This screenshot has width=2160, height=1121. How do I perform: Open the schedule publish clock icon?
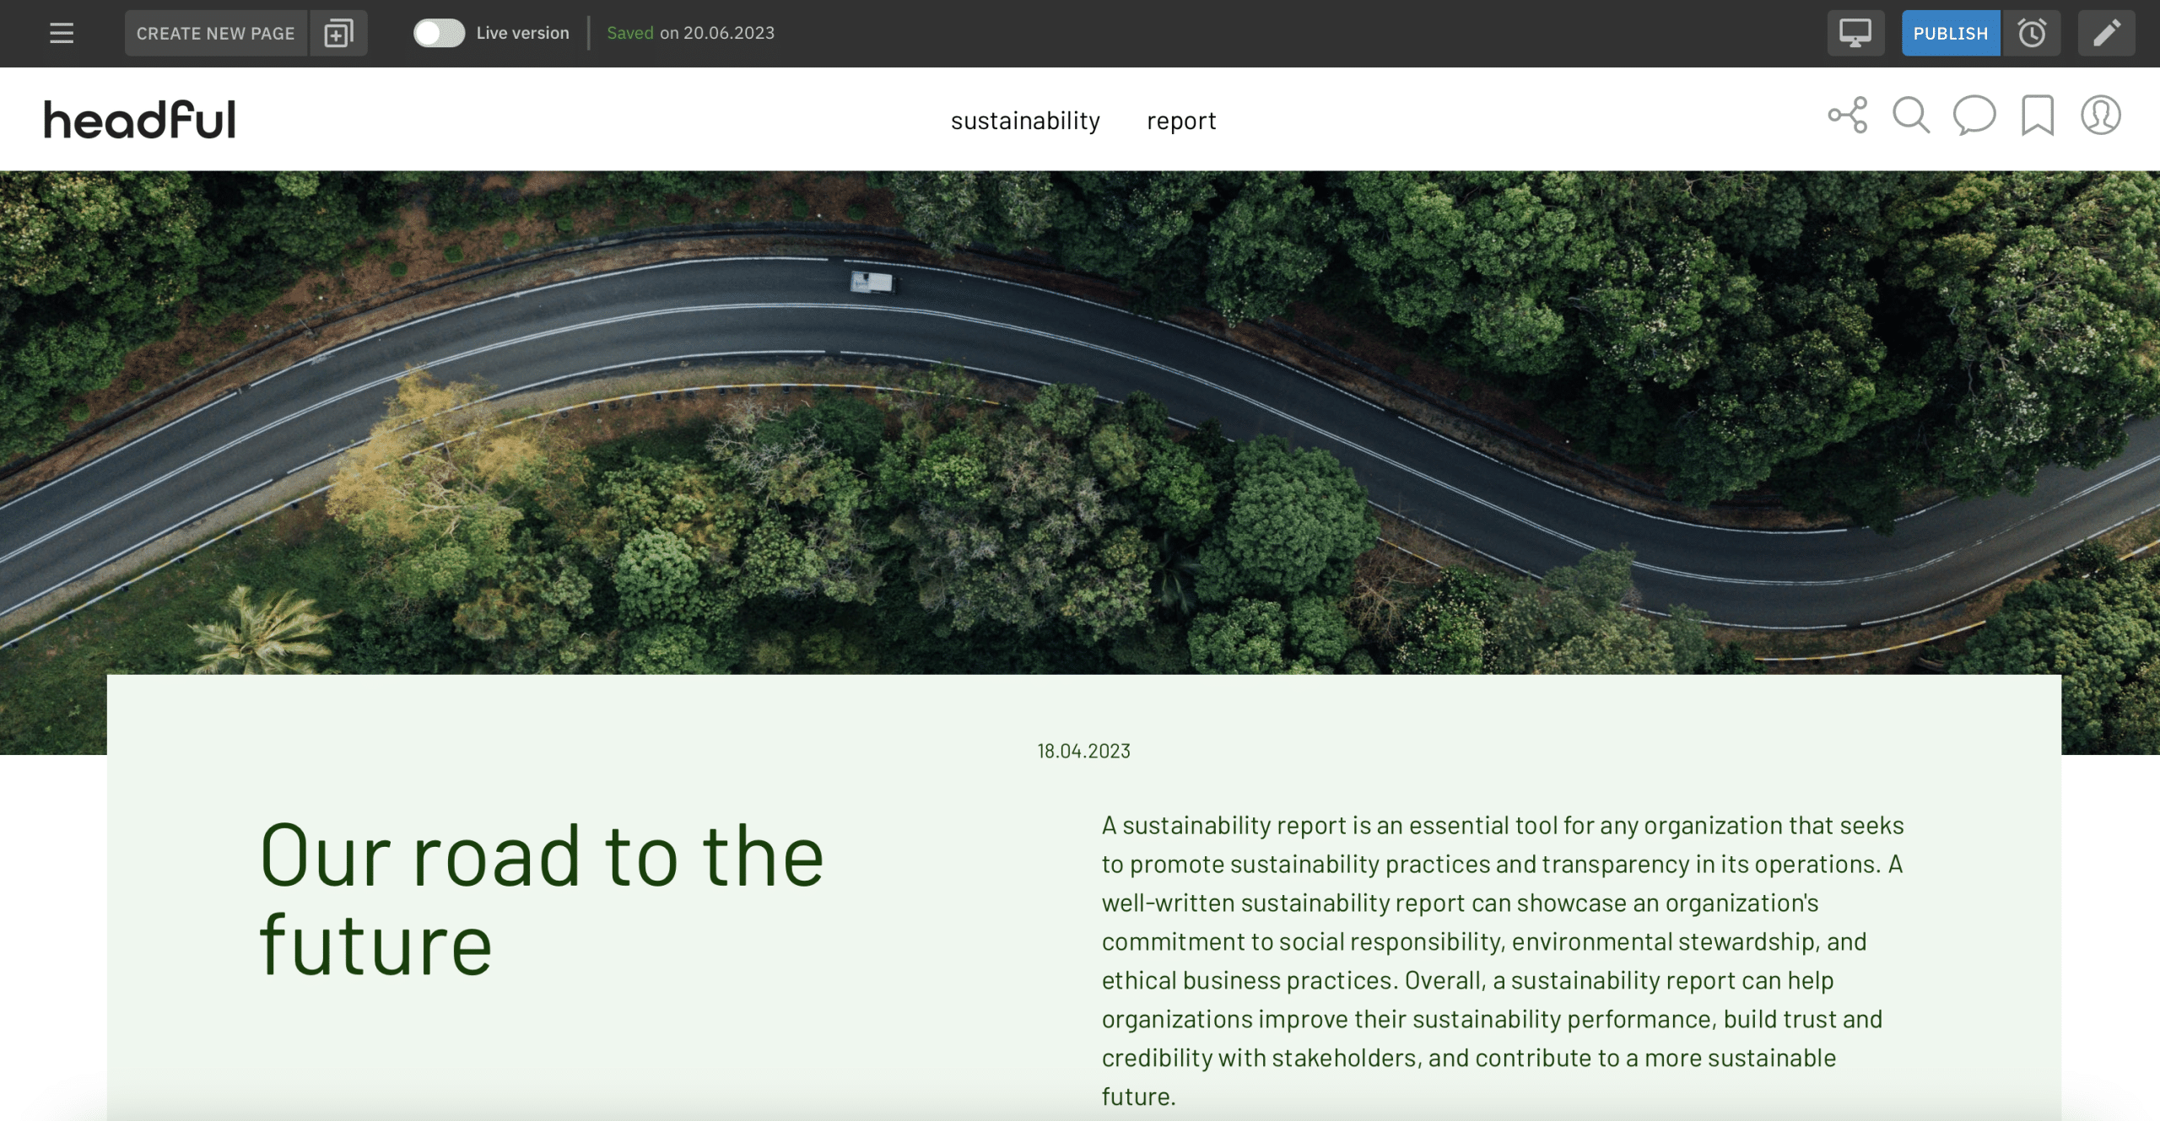pos(2032,33)
